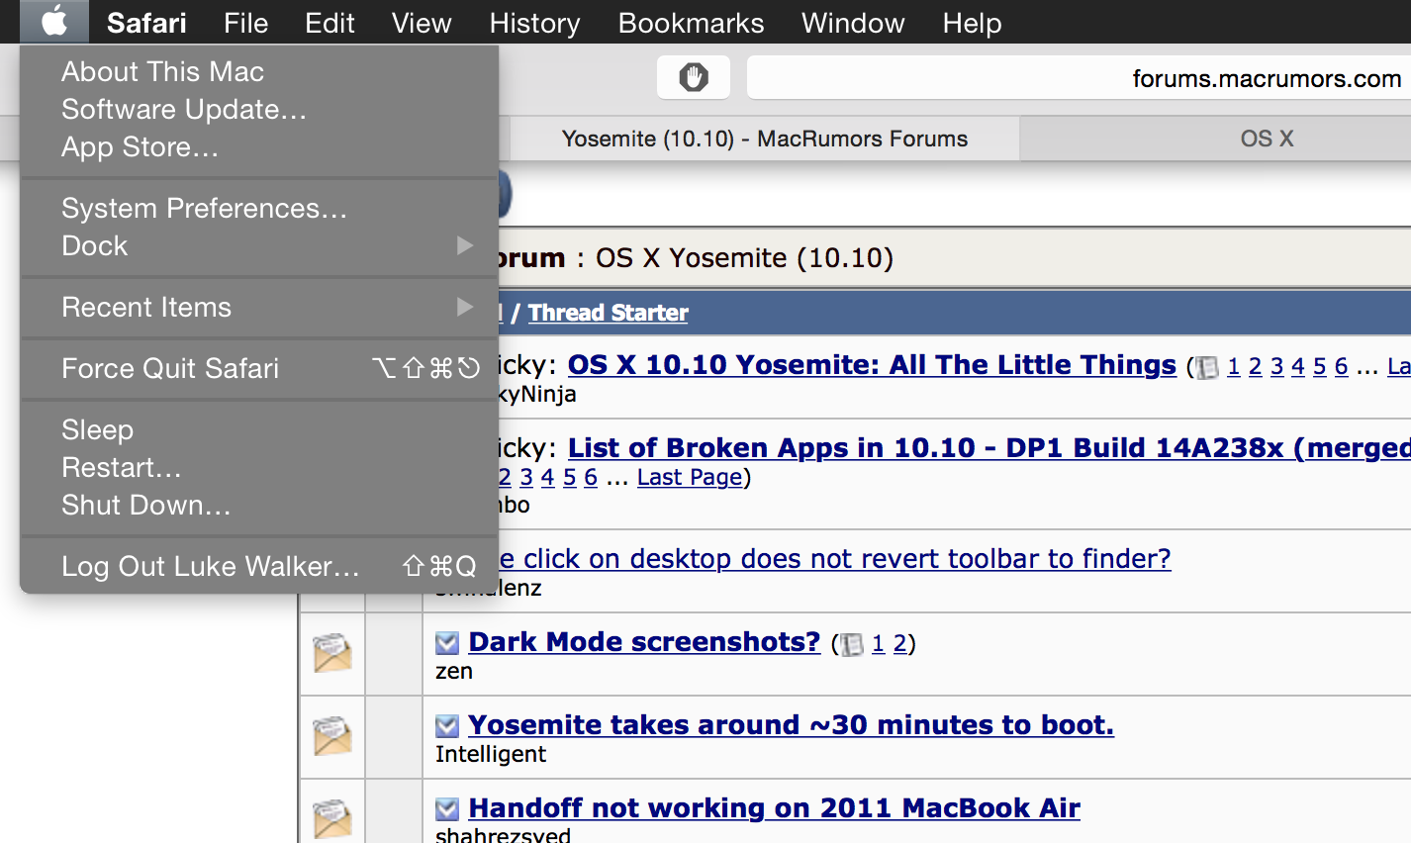Click multipage icon next to All The Little Things

tap(1206, 368)
